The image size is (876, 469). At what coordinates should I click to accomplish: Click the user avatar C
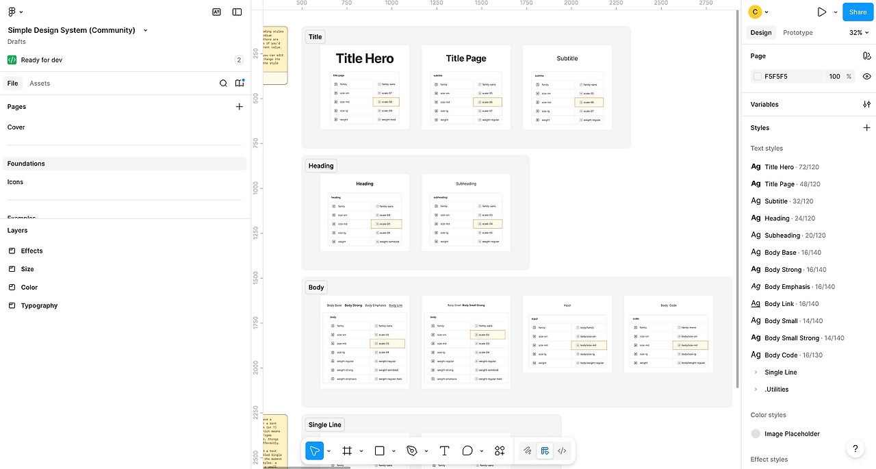(755, 12)
